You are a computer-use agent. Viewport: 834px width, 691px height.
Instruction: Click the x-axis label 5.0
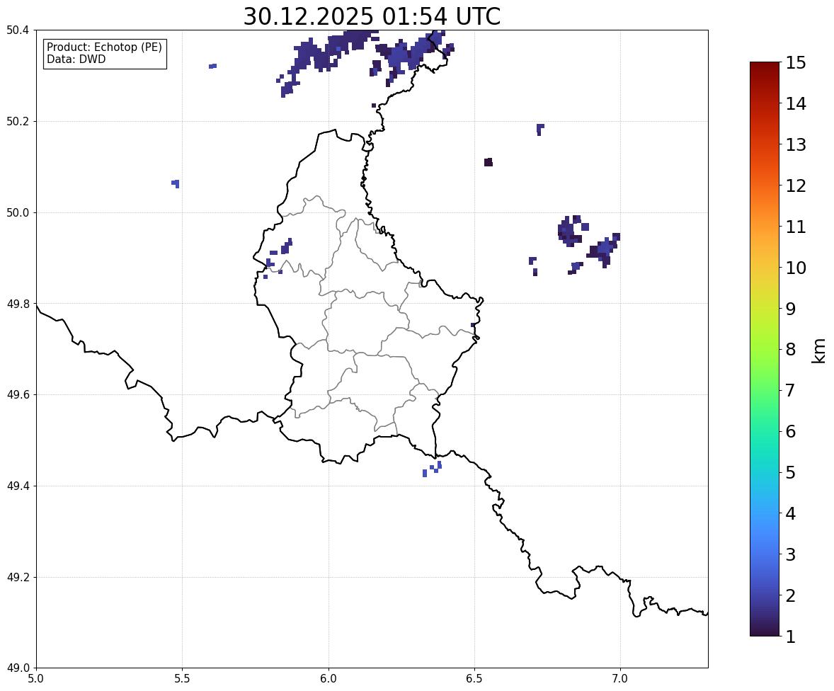[x=36, y=679]
